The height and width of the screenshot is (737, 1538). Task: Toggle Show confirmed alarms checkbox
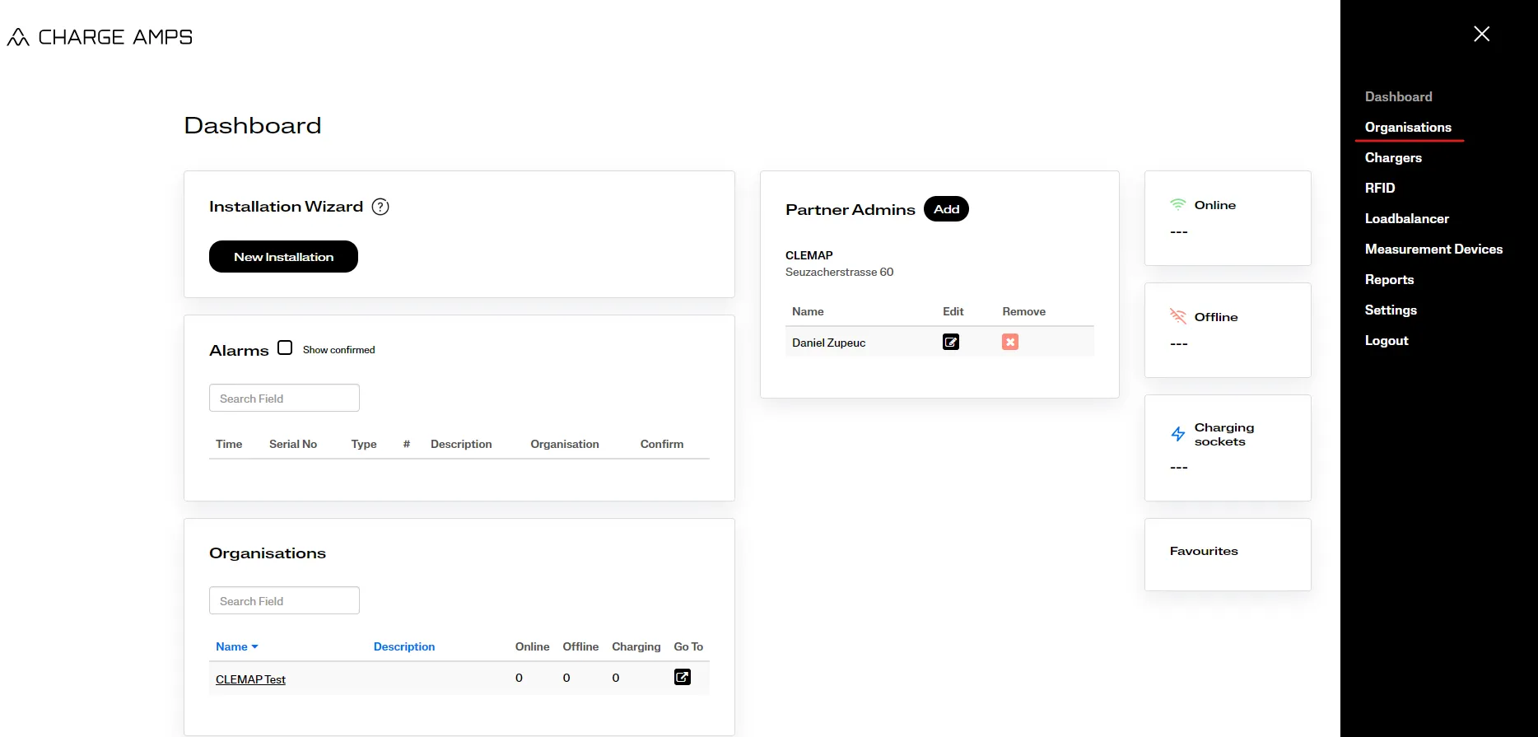click(285, 348)
